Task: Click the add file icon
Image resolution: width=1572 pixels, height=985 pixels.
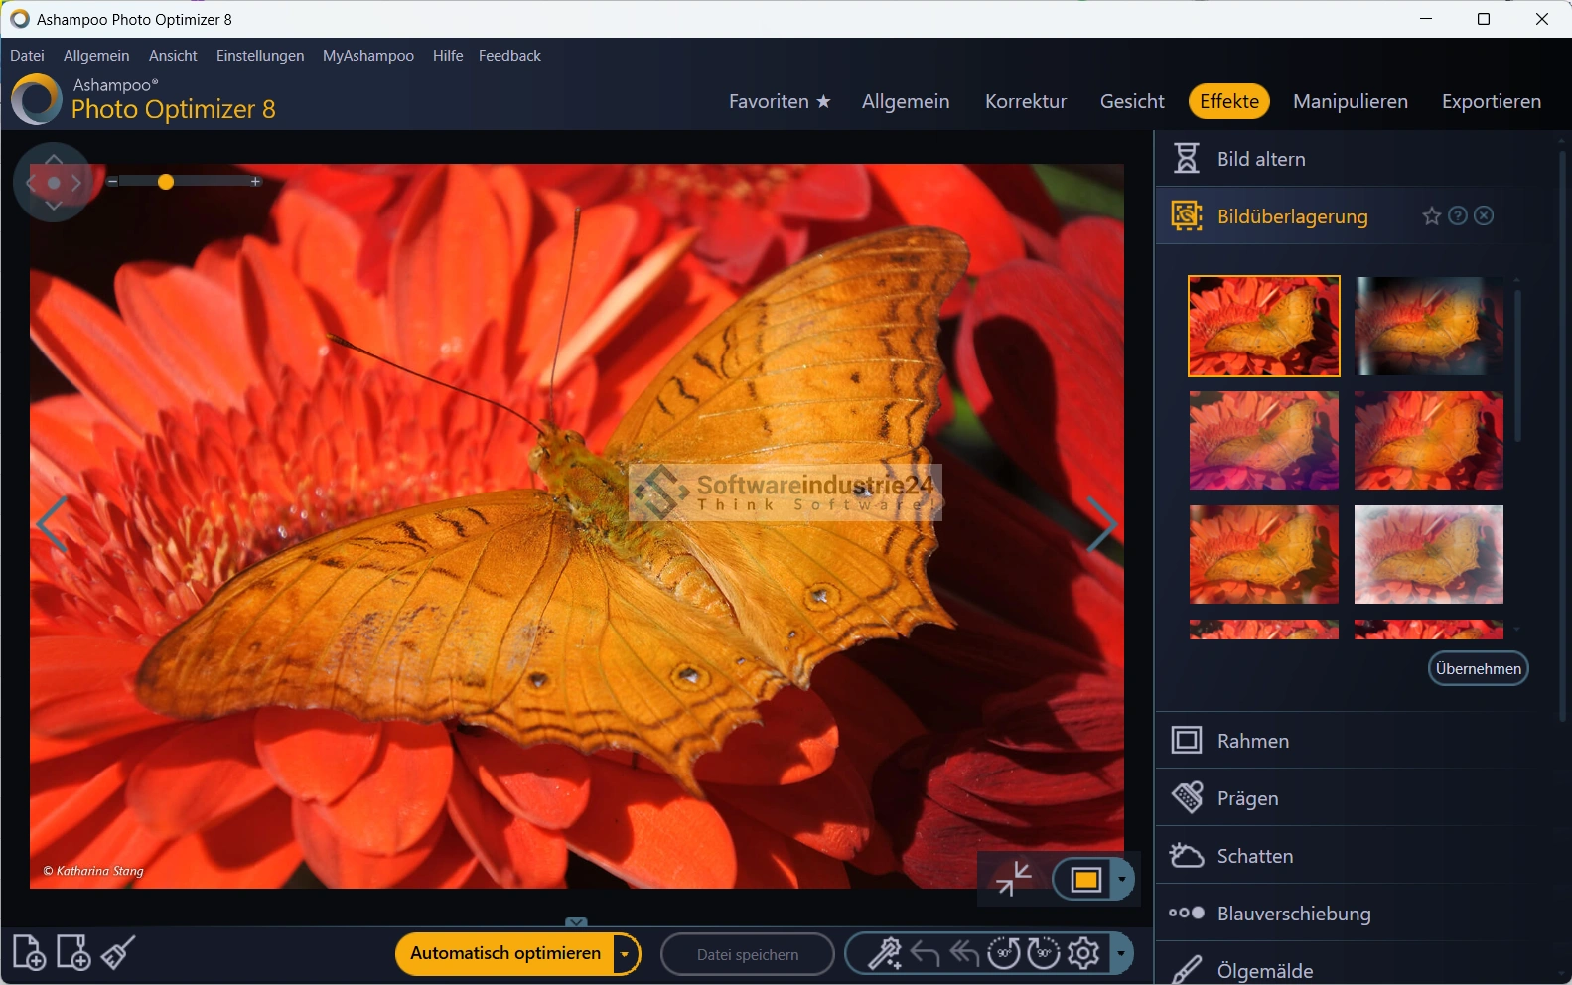Action: [x=29, y=953]
